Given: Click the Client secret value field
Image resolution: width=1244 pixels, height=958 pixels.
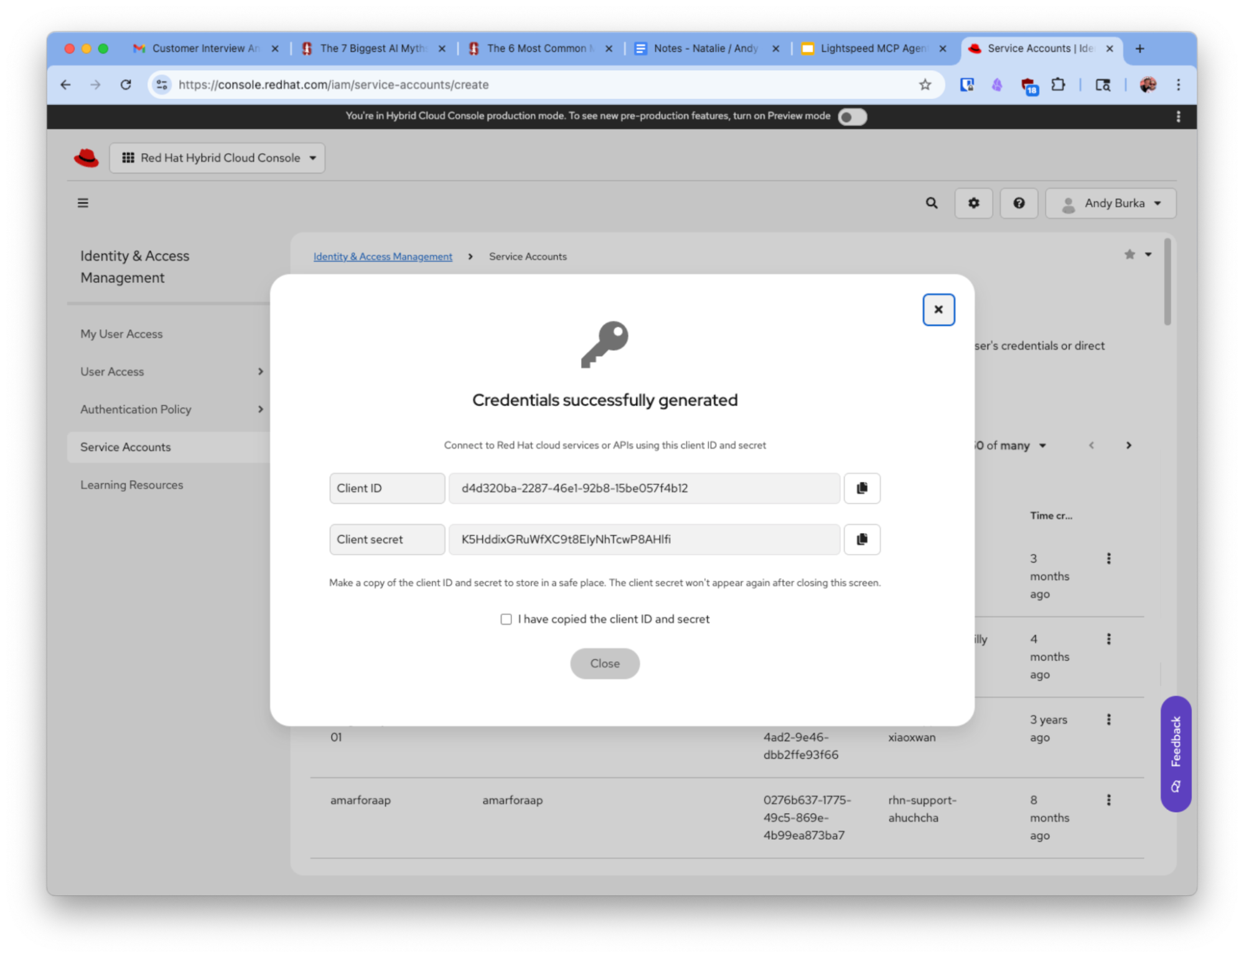Looking at the screenshot, I should pyautogui.click(x=643, y=539).
